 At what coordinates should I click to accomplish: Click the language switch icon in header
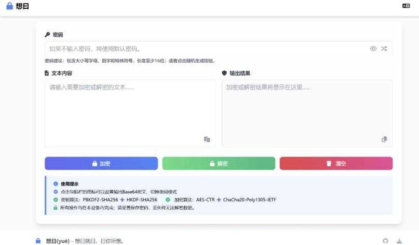tap(406, 6)
